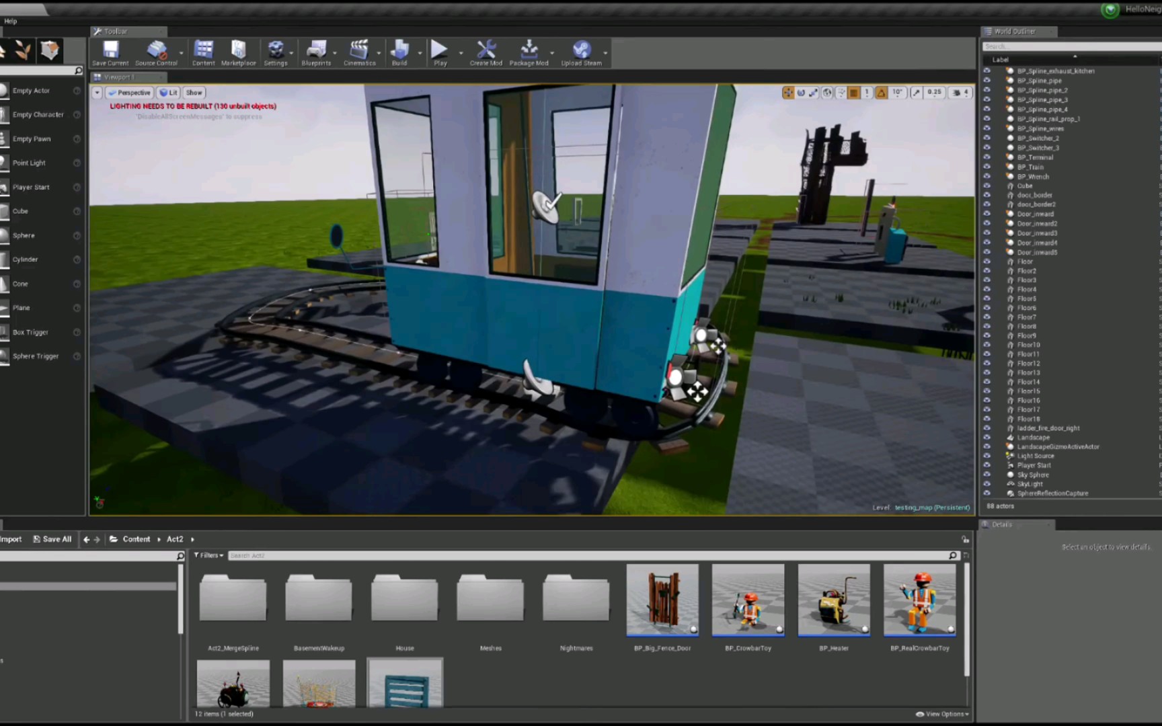
Task: Open the viewport options dropdown arrow
Action: (97, 93)
